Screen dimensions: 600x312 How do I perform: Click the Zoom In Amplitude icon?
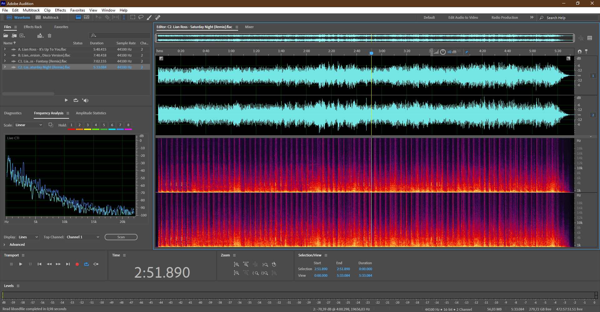pos(236,265)
